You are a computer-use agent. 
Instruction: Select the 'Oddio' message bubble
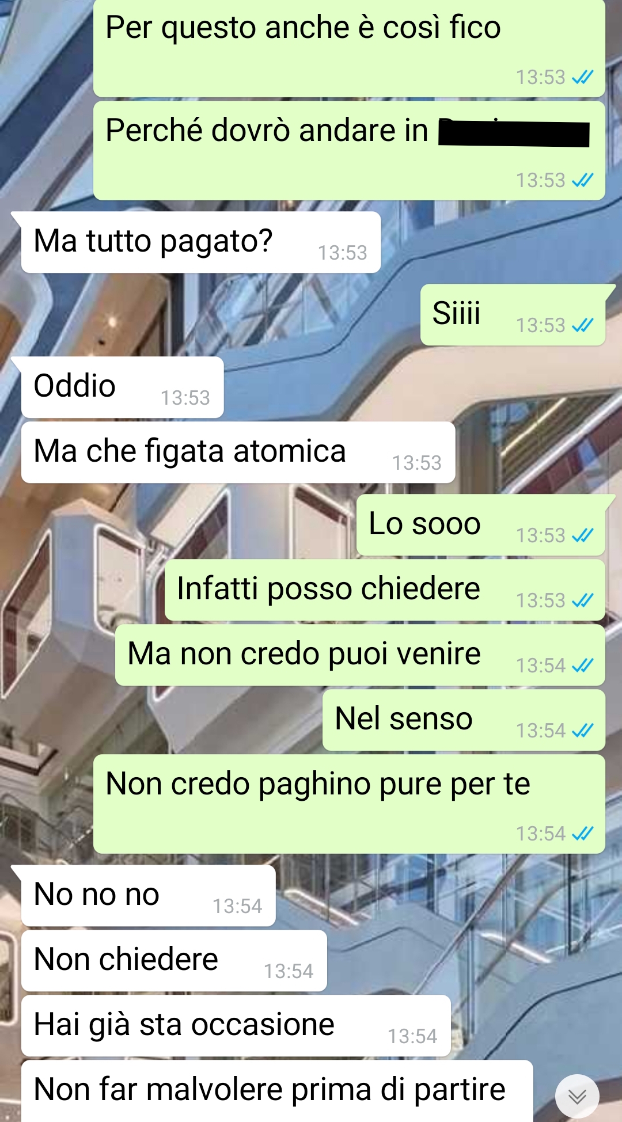(x=122, y=387)
